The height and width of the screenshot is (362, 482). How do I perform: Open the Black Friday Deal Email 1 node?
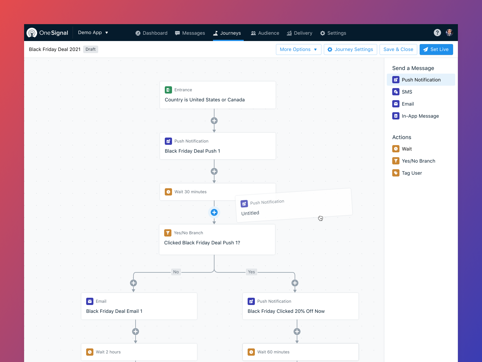(x=139, y=306)
